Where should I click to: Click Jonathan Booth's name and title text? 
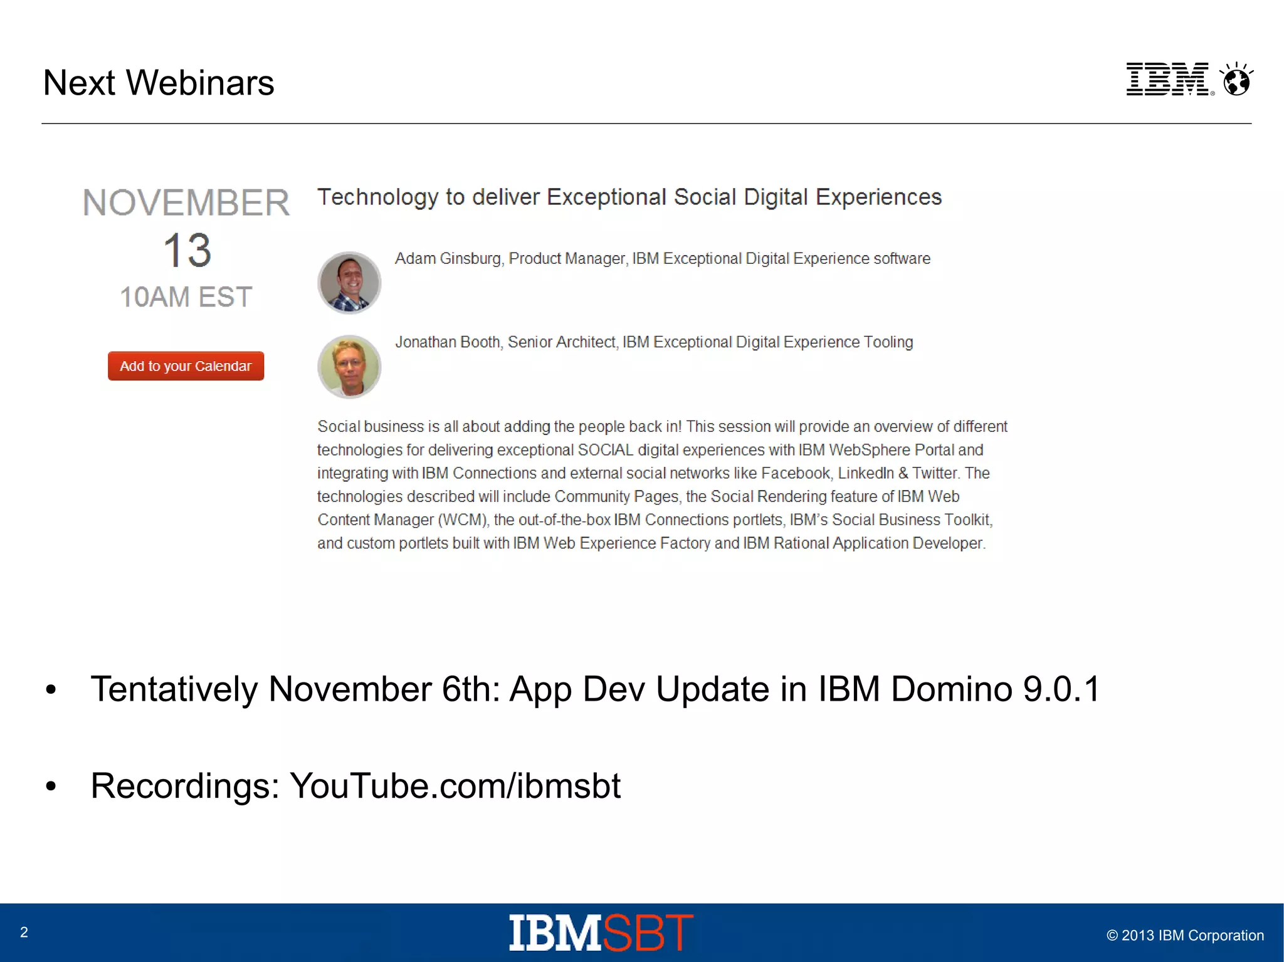[x=653, y=342]
